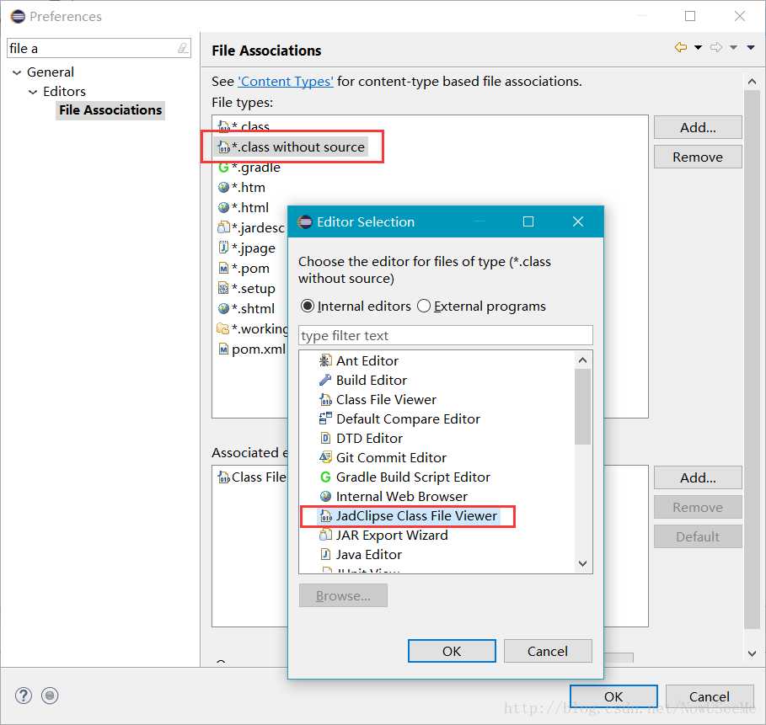Screen dimensions: 766x725
Task: Select Ant Editor text in editor list
Action: click(367, 360)
